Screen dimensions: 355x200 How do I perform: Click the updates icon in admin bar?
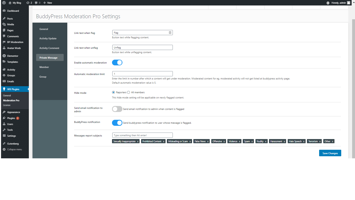[28, 3]
